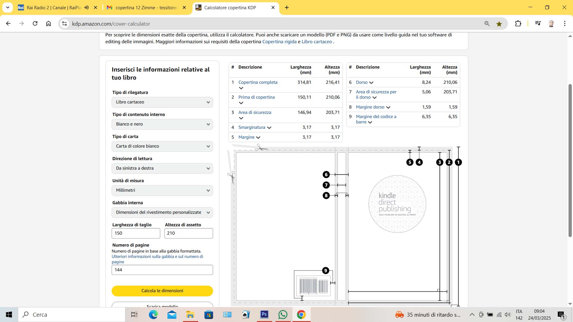Open the Copertina rigida link
Viewport: 573px width, 322px height.
coord(279,42)
